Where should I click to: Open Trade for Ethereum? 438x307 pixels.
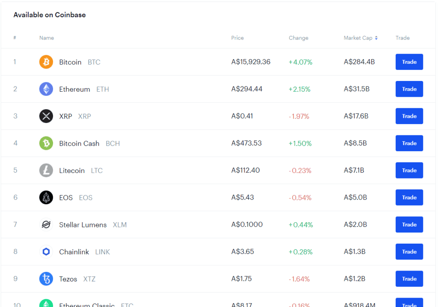pos(409,89)
